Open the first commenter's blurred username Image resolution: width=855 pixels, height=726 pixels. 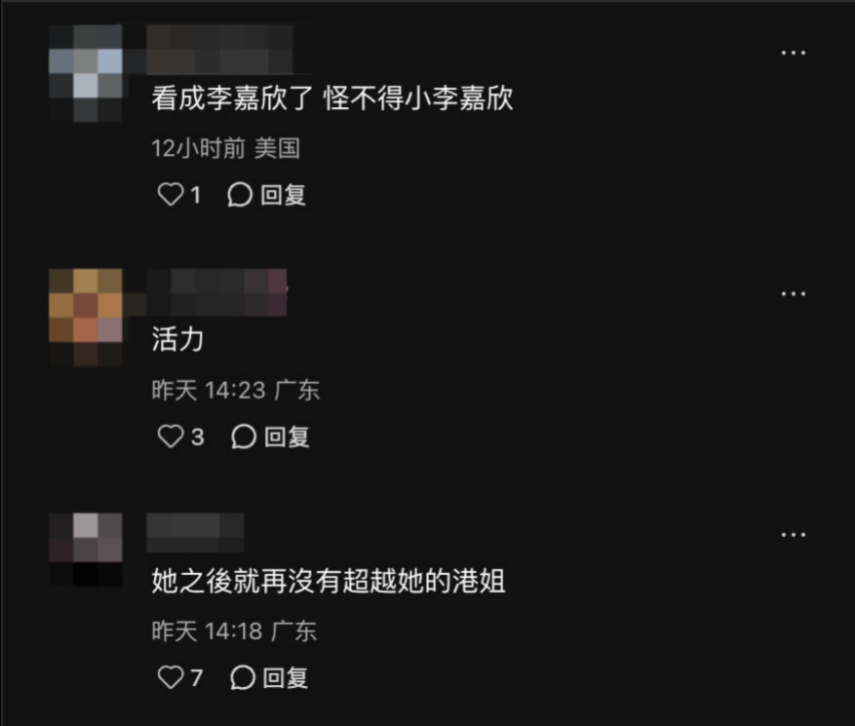219,49
